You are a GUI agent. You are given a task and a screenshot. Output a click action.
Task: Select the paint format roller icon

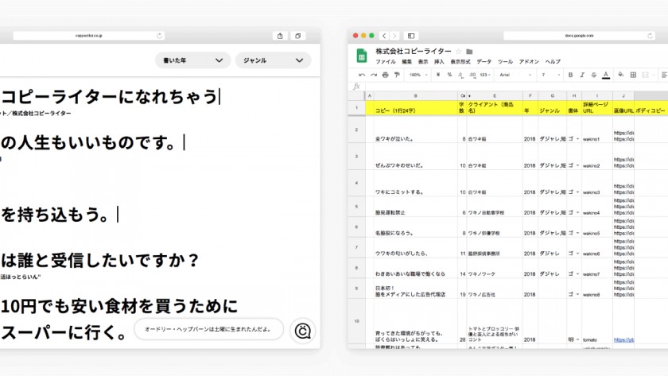tap(397, 75)
